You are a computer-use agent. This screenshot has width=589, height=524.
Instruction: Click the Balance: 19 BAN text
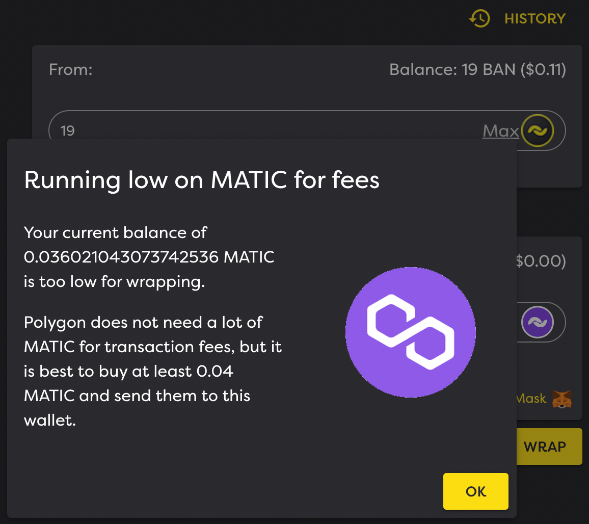[477, 69]
